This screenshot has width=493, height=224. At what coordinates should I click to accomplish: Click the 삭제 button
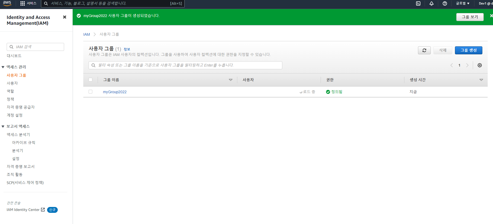[x=443, y=50]
